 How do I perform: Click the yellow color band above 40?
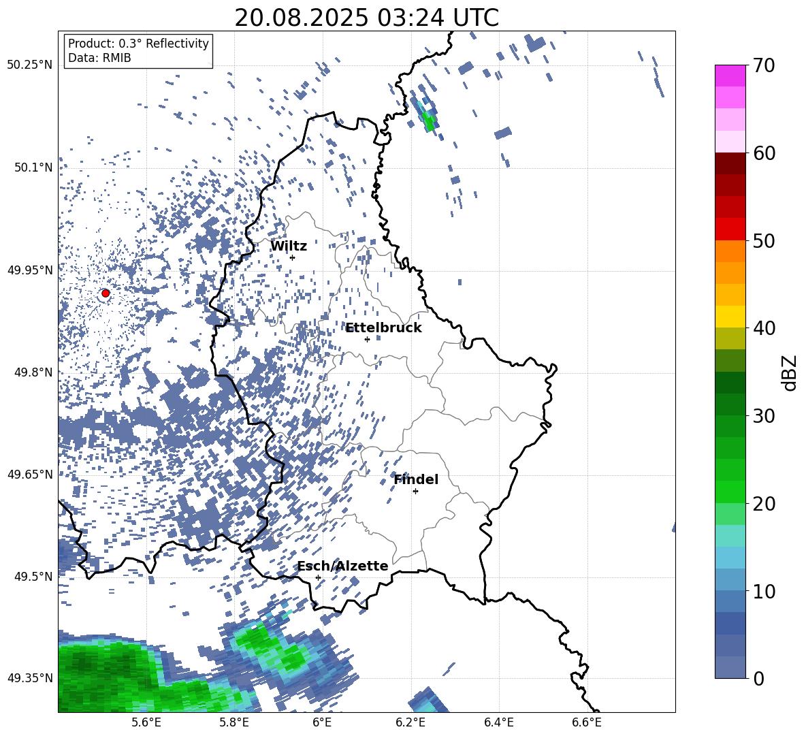730,317
